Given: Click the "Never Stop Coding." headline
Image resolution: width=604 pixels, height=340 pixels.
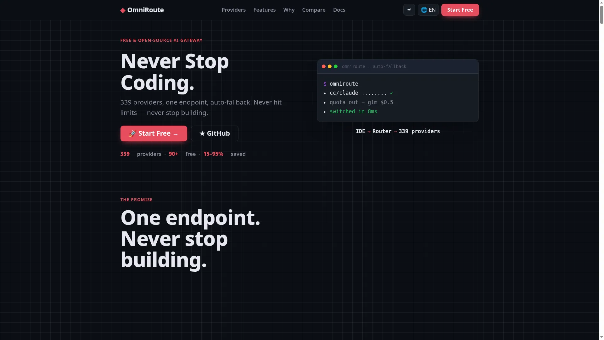Looking at the screenshot, I should 175,72.
